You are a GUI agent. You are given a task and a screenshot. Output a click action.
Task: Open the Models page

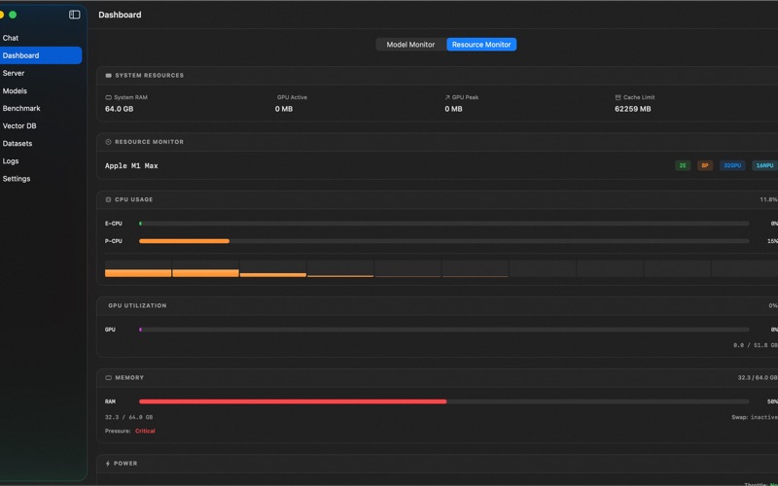15,90
